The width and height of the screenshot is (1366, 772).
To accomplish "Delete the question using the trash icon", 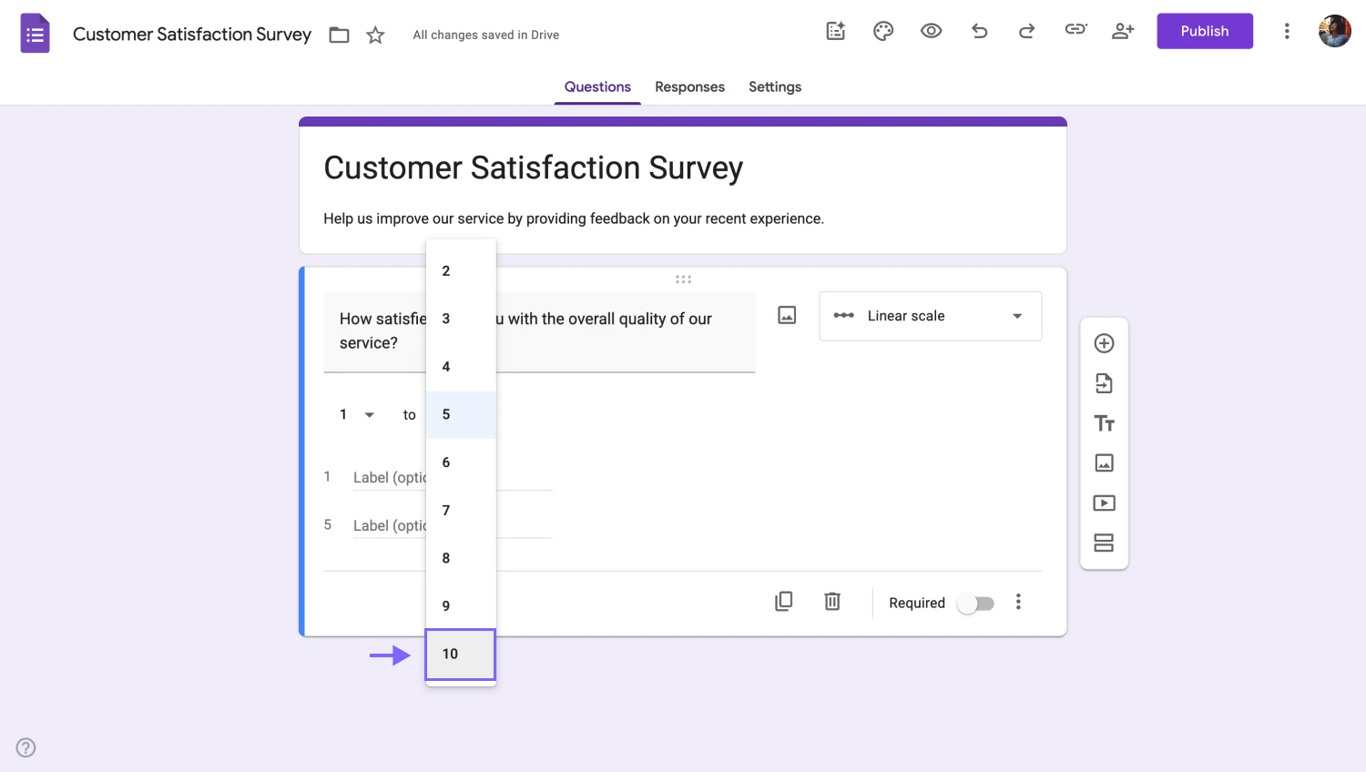I will (x=832, y=602).
